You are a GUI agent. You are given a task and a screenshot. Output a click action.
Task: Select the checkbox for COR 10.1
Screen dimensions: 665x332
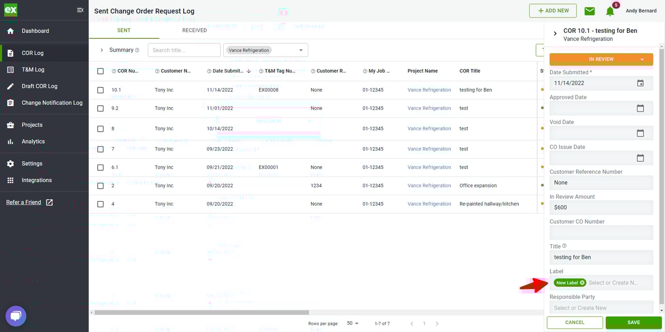click(x=101, y=90)
